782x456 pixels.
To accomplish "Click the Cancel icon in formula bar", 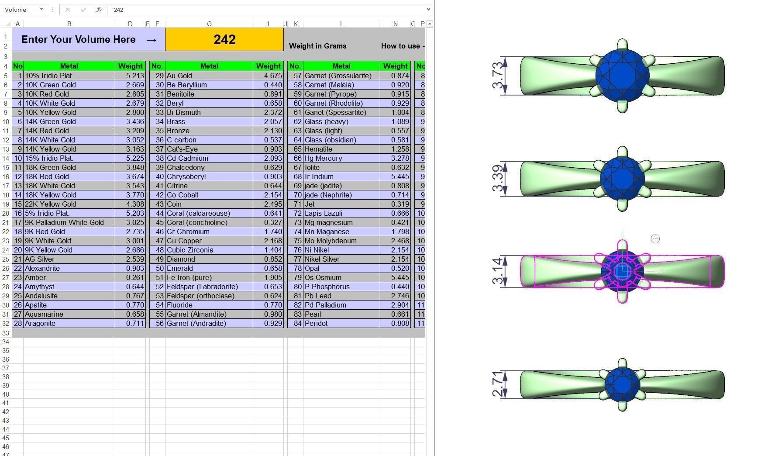I will point(68,10).
